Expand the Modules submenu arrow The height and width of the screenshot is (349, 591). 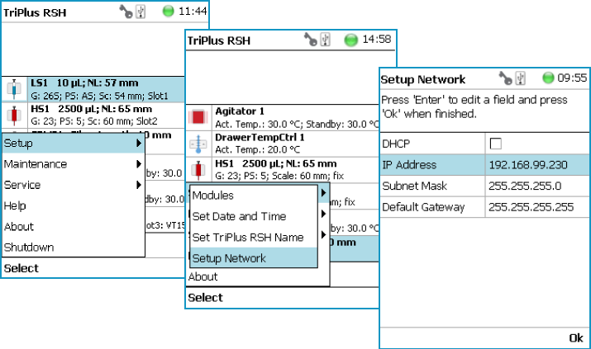[x=323, y=193]
